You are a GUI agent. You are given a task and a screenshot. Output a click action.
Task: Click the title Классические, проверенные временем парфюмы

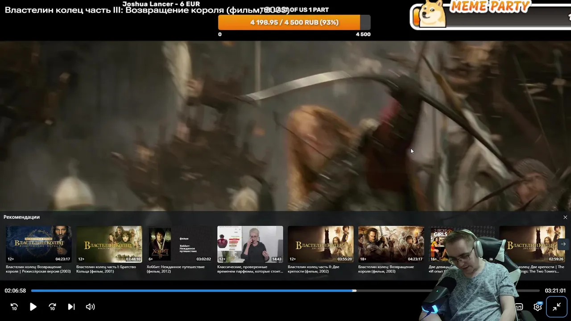pos(250,269)
